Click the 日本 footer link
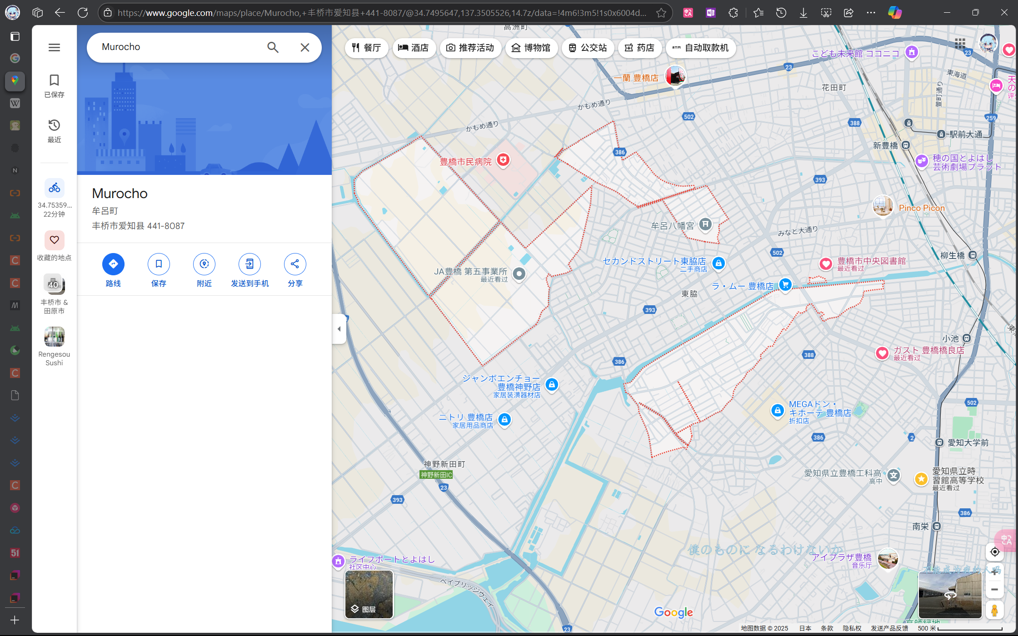Viewport: 1018px width, 636px height. [x=805, y=628]
